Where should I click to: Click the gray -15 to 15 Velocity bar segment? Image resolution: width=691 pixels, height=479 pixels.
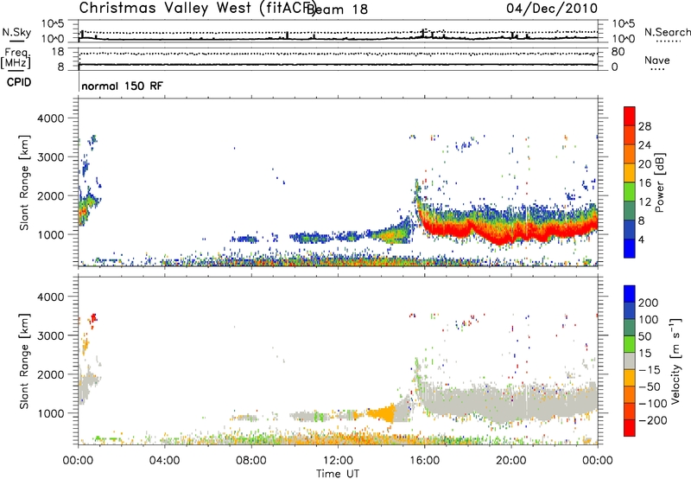click(630, 361)
